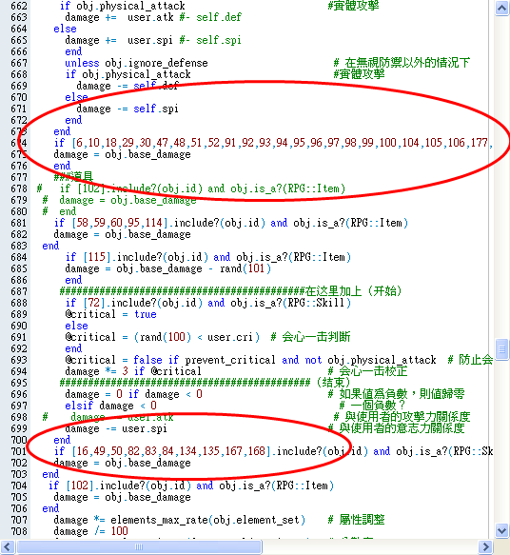Click the comment '# 会心一击判断' on line 691
510x555 pixels.
pos(310,337)
